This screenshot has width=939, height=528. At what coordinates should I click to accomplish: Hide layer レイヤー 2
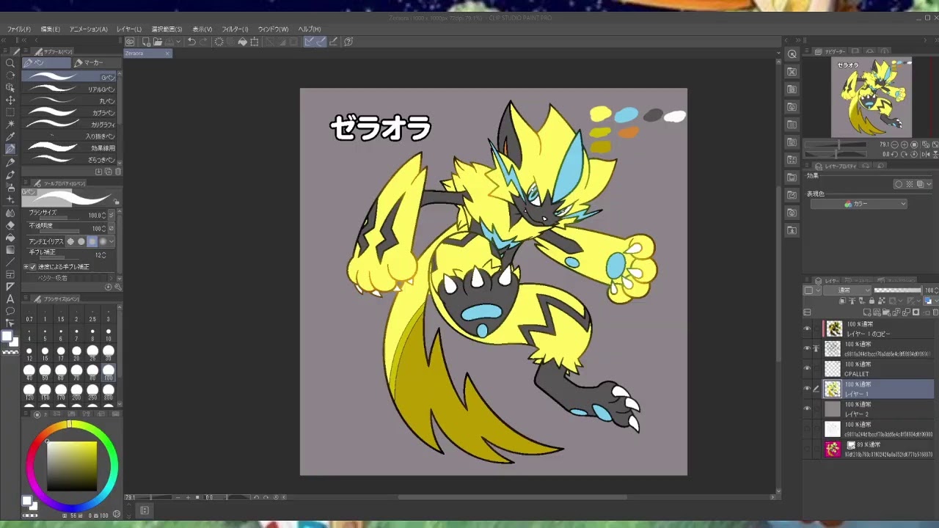pos(807,408)
